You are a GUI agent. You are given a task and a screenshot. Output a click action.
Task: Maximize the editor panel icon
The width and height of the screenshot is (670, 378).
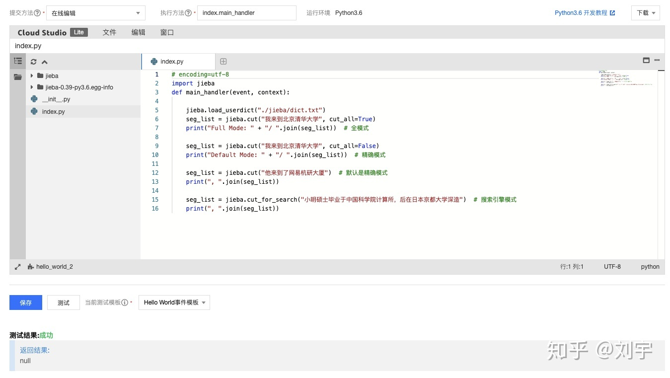point(646,60)
